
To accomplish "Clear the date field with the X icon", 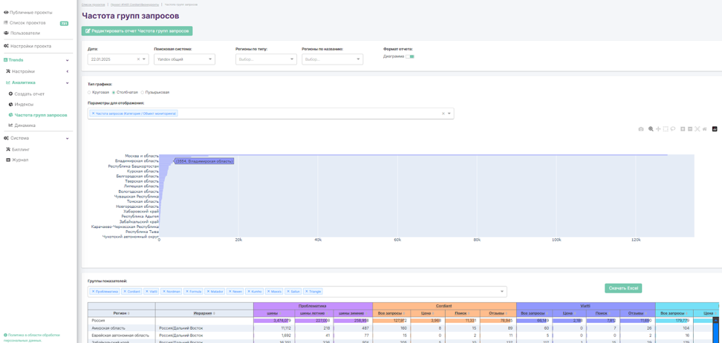I will (x=138, y=59).
